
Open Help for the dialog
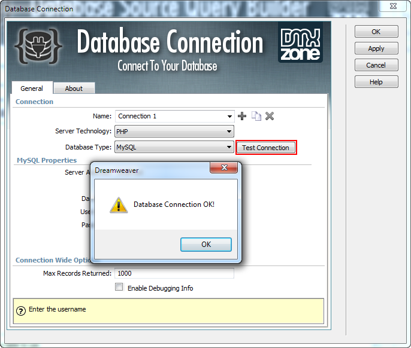[x=376, y=82]
